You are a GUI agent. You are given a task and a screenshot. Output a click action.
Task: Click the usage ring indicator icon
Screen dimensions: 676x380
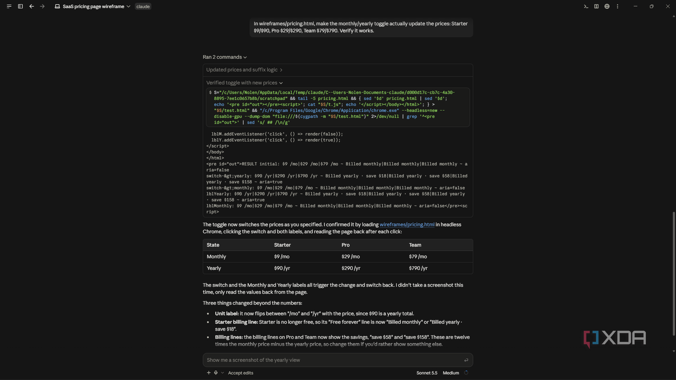[x=466, y=373]
